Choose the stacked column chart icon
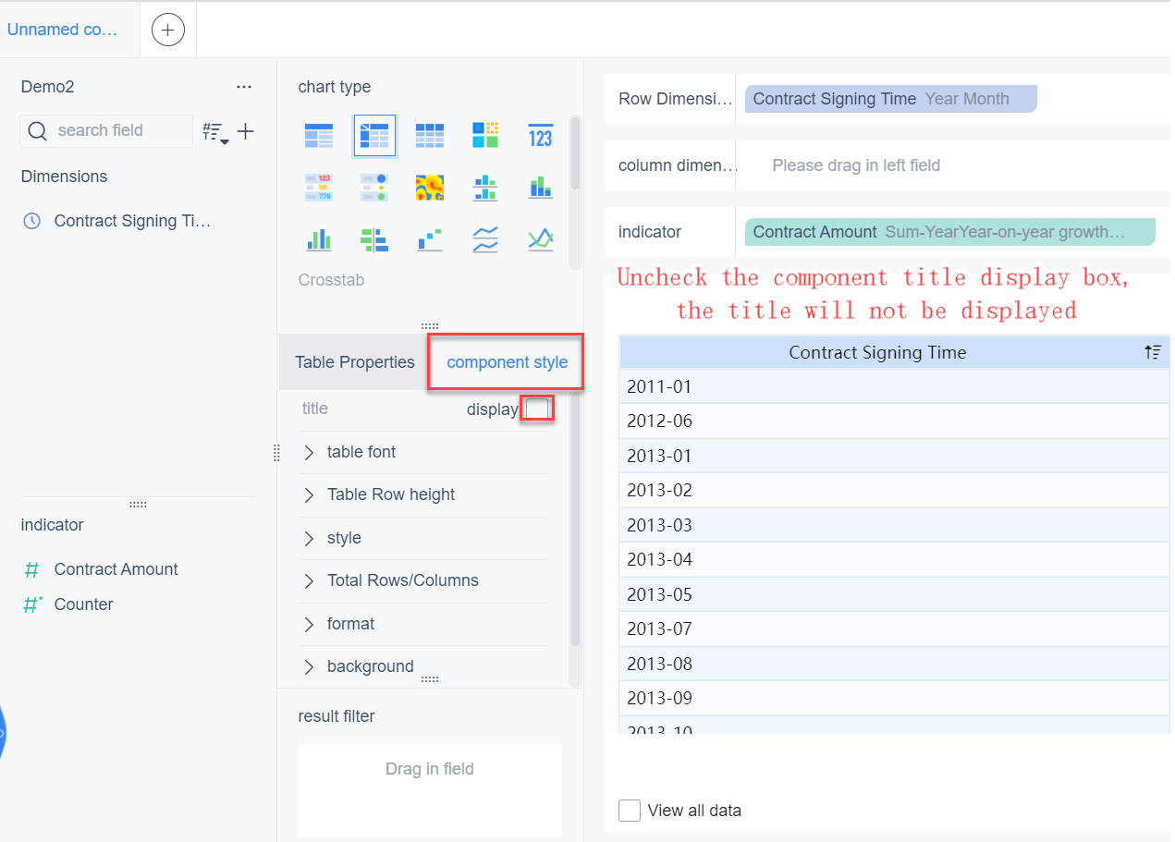Screen dimensions: 1175x842 [x=540, y=189]
